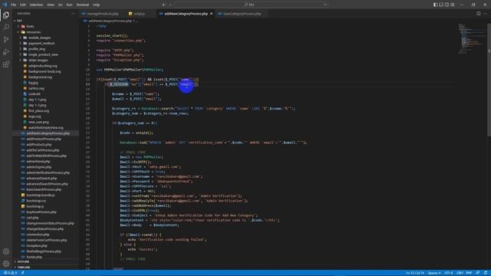The height and width of the screenshot is (276, 491).
Task: Expand the payment_method folder
Action: point(41,43)
